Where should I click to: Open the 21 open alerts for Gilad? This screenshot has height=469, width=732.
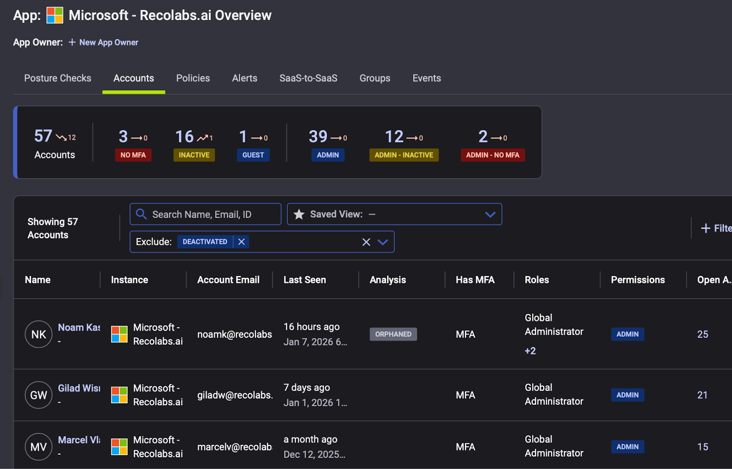[703, 395]
